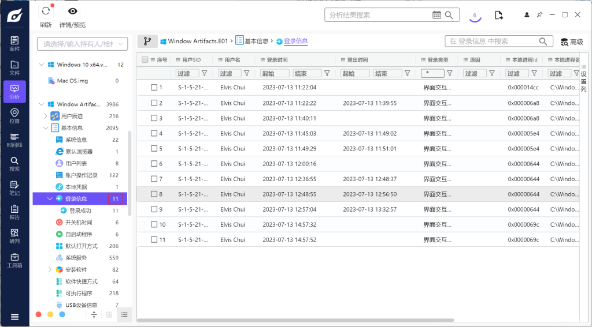The image size is (592, 327).
Task: Open the 案件 cases sidebar icon
Action: click(x=14, y=43)
